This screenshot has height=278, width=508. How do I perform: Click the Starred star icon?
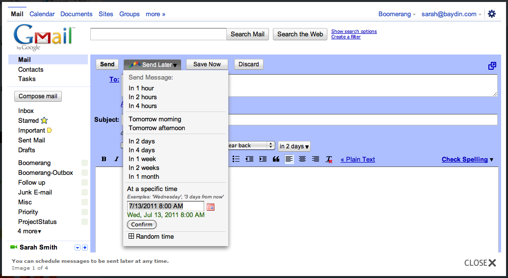pyautogui.click(x=44, y=120)
